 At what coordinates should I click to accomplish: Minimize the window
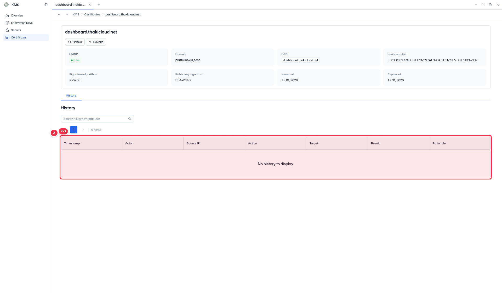[x=476, y=5]
